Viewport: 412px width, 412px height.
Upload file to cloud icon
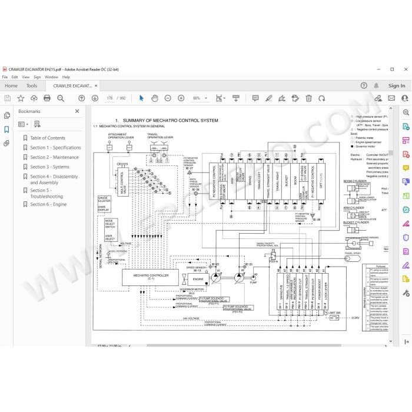coord(34,98)
